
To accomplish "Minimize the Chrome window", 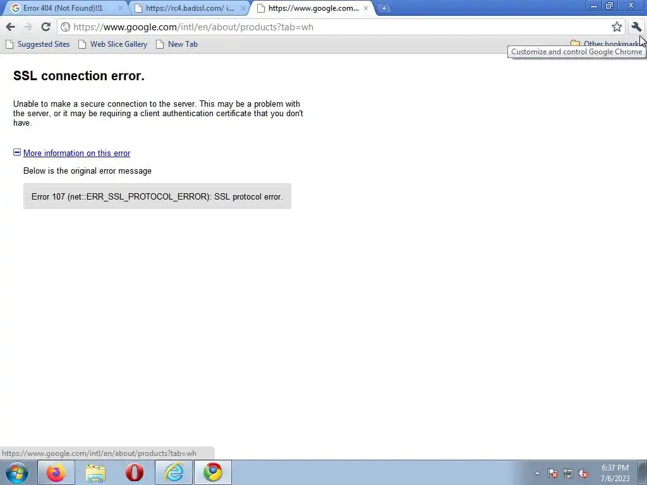I will click(x=594, y=6).
